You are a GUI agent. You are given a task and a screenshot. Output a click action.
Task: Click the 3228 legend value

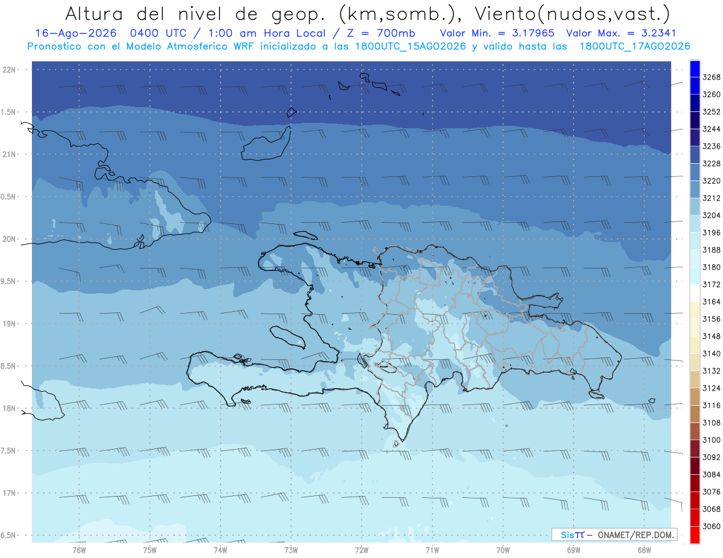711,164
